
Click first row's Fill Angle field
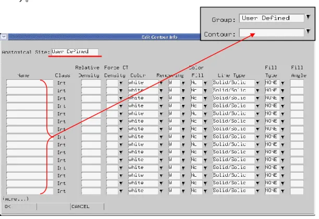297,83
